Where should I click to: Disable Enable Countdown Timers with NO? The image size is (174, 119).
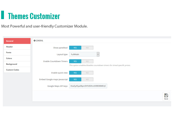(87, 61)
